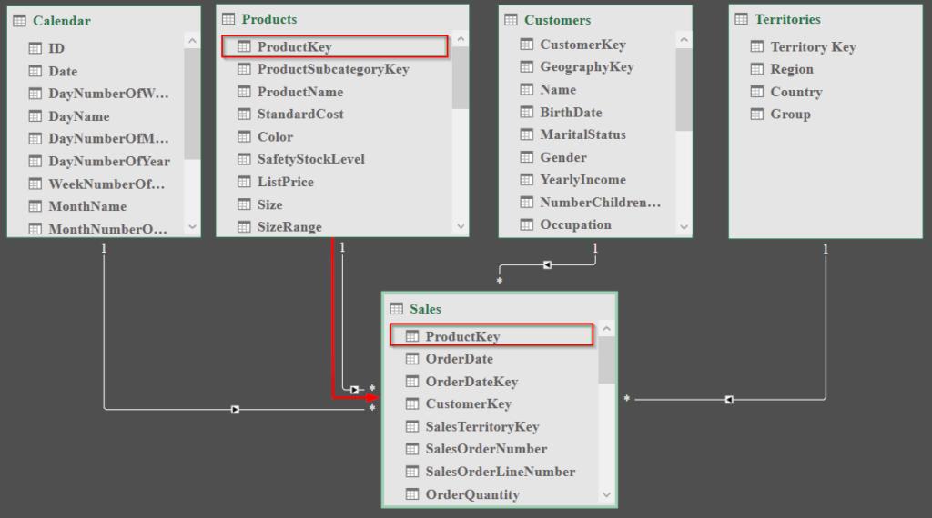Click the column icon beside Territory Key
The width and height of the screenshot is (932, 518).
(757, 46)
